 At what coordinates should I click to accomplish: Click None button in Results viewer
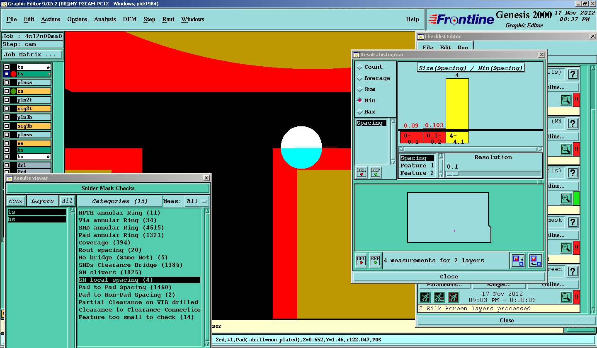point(16,201)
